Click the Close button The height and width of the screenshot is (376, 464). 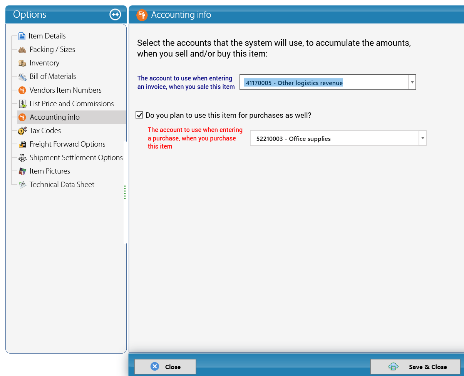165,366
